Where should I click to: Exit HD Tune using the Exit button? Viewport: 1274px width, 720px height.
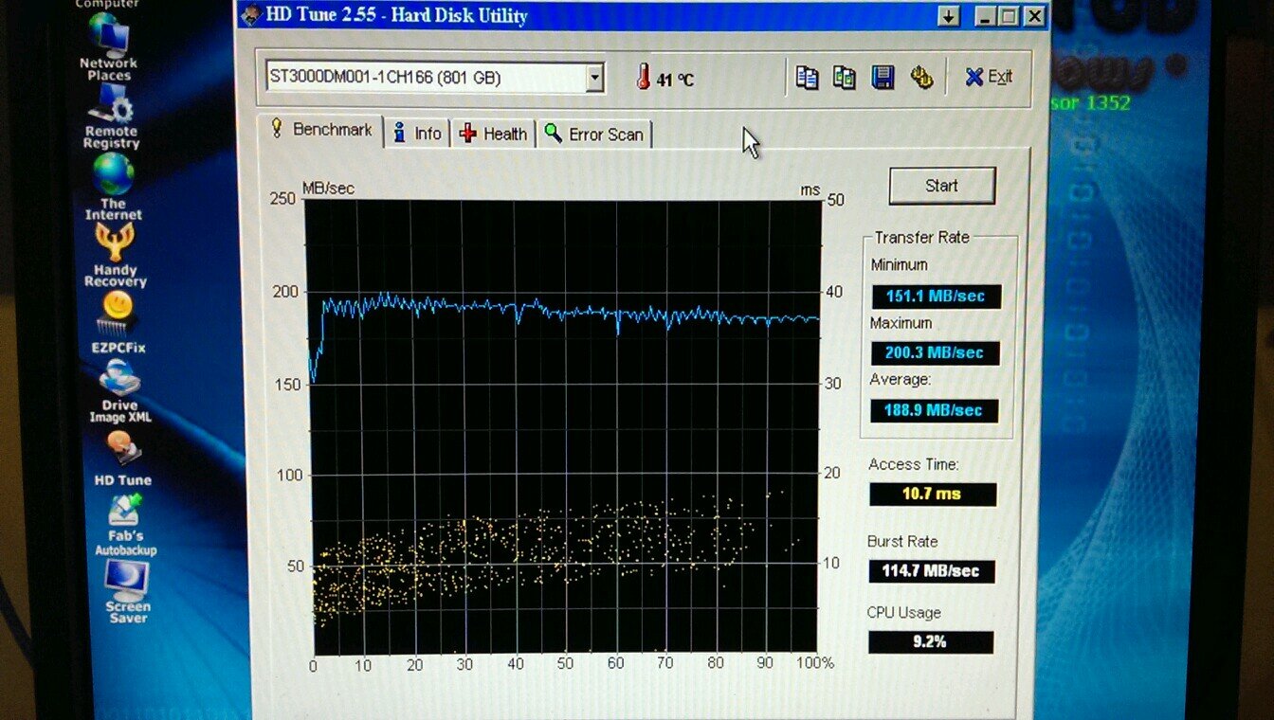[989, 78]
